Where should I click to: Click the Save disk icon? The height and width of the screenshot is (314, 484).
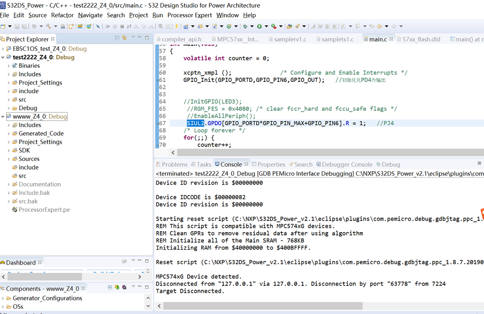(x=17, y=27)
